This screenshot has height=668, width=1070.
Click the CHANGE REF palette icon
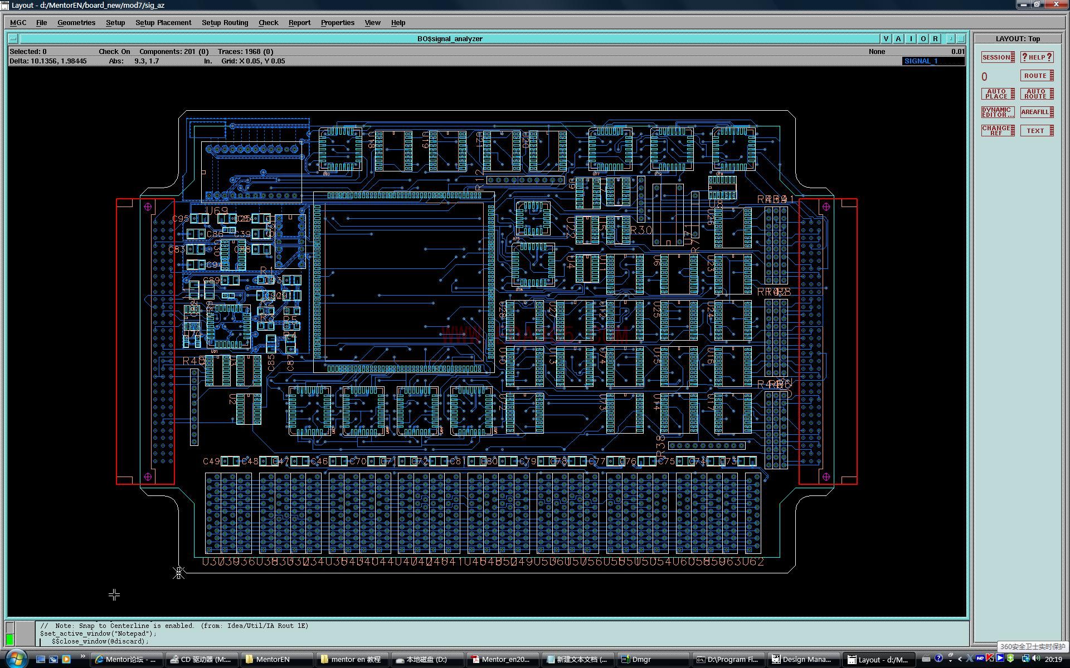click(x=998, y=131)
